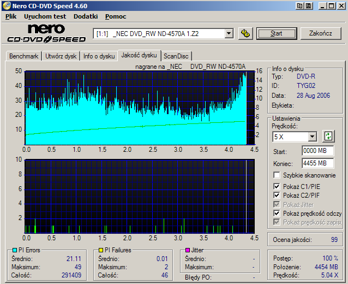
Task: Click the date 28 Aug 2006
Action: pos(314,96)
